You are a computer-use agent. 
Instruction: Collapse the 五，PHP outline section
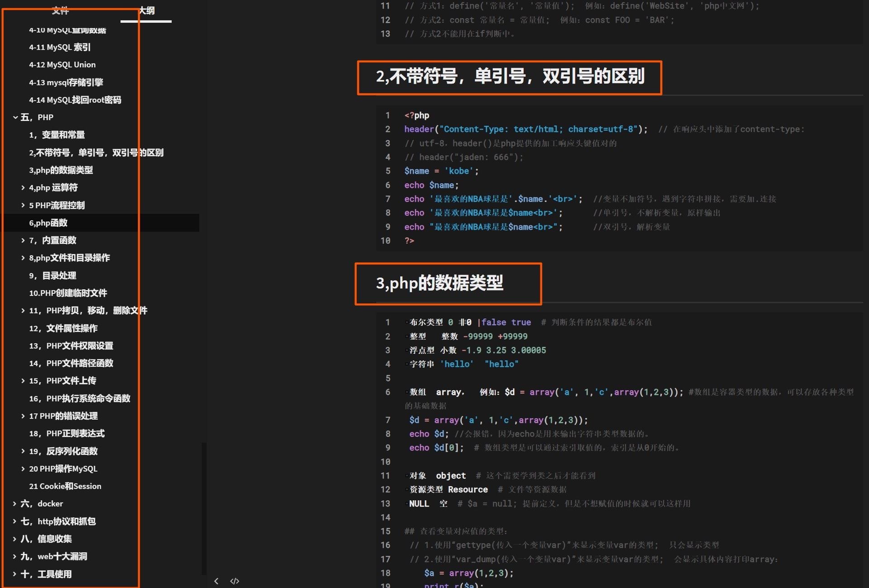coord(15,117)
